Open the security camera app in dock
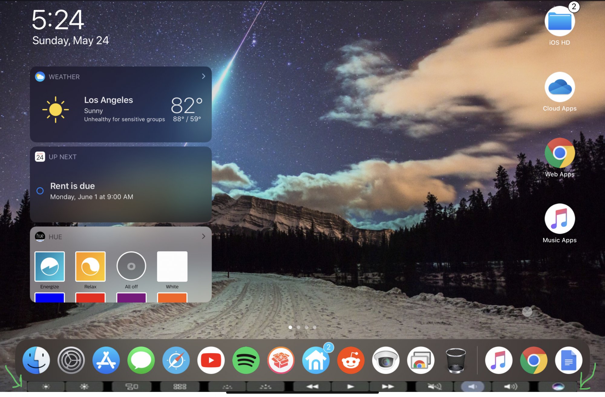The width and height of the screenshot is (605, 397). point(386,360)
